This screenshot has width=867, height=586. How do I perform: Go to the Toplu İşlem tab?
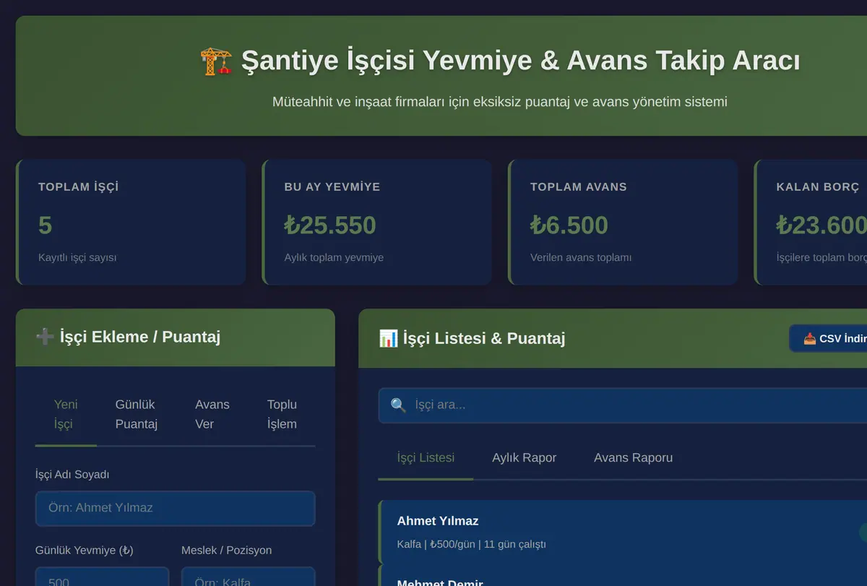[282, 414]
